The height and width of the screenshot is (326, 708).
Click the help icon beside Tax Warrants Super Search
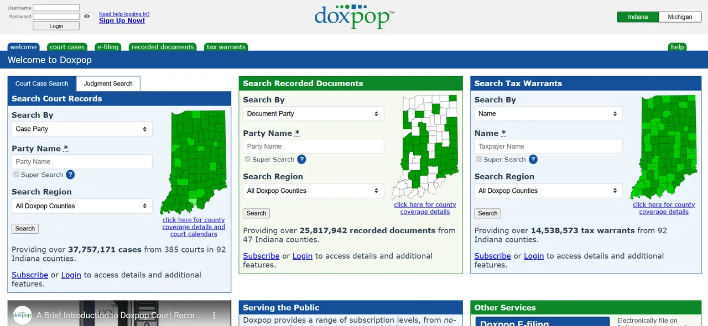533,159
